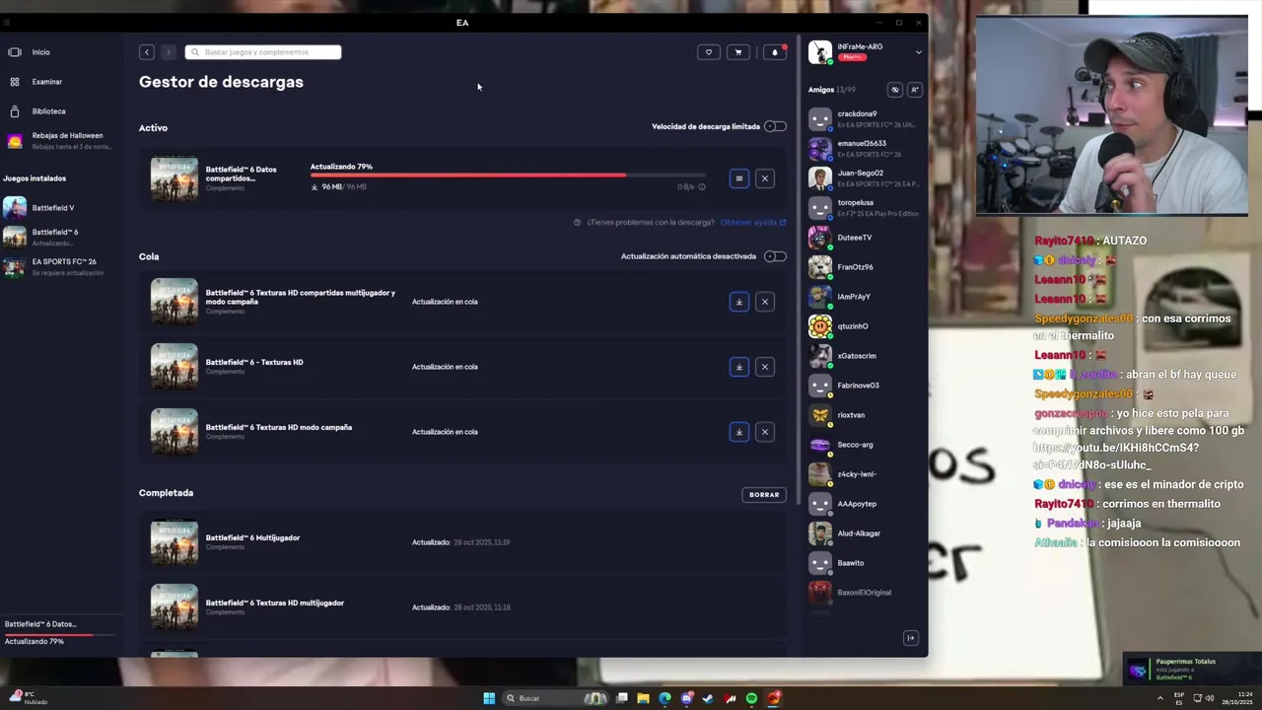Open the wishlist heart icon
Image resolution: width=1262 pixels, height=710 pixels.
coord(708,52)
